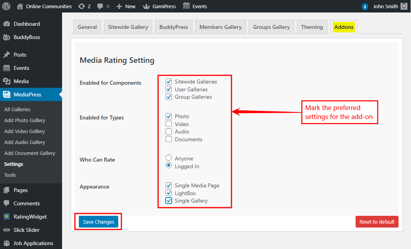Image resolution: width=411 pixels, height=249 pixels.
Task: Open pending comments via the bubble icon
Action: [x=99, y=6]
